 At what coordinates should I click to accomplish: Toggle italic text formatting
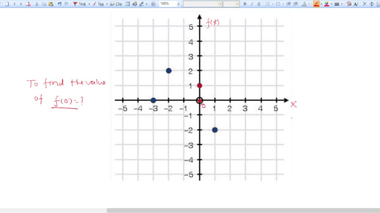[252, 4]
